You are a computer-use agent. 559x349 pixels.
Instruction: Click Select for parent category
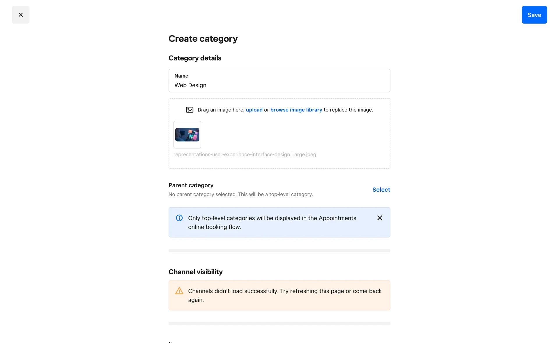pos(381,190)
